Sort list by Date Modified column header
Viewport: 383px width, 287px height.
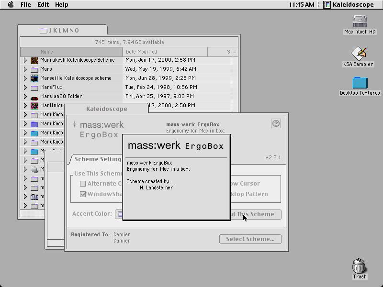(x=165, y=52)
